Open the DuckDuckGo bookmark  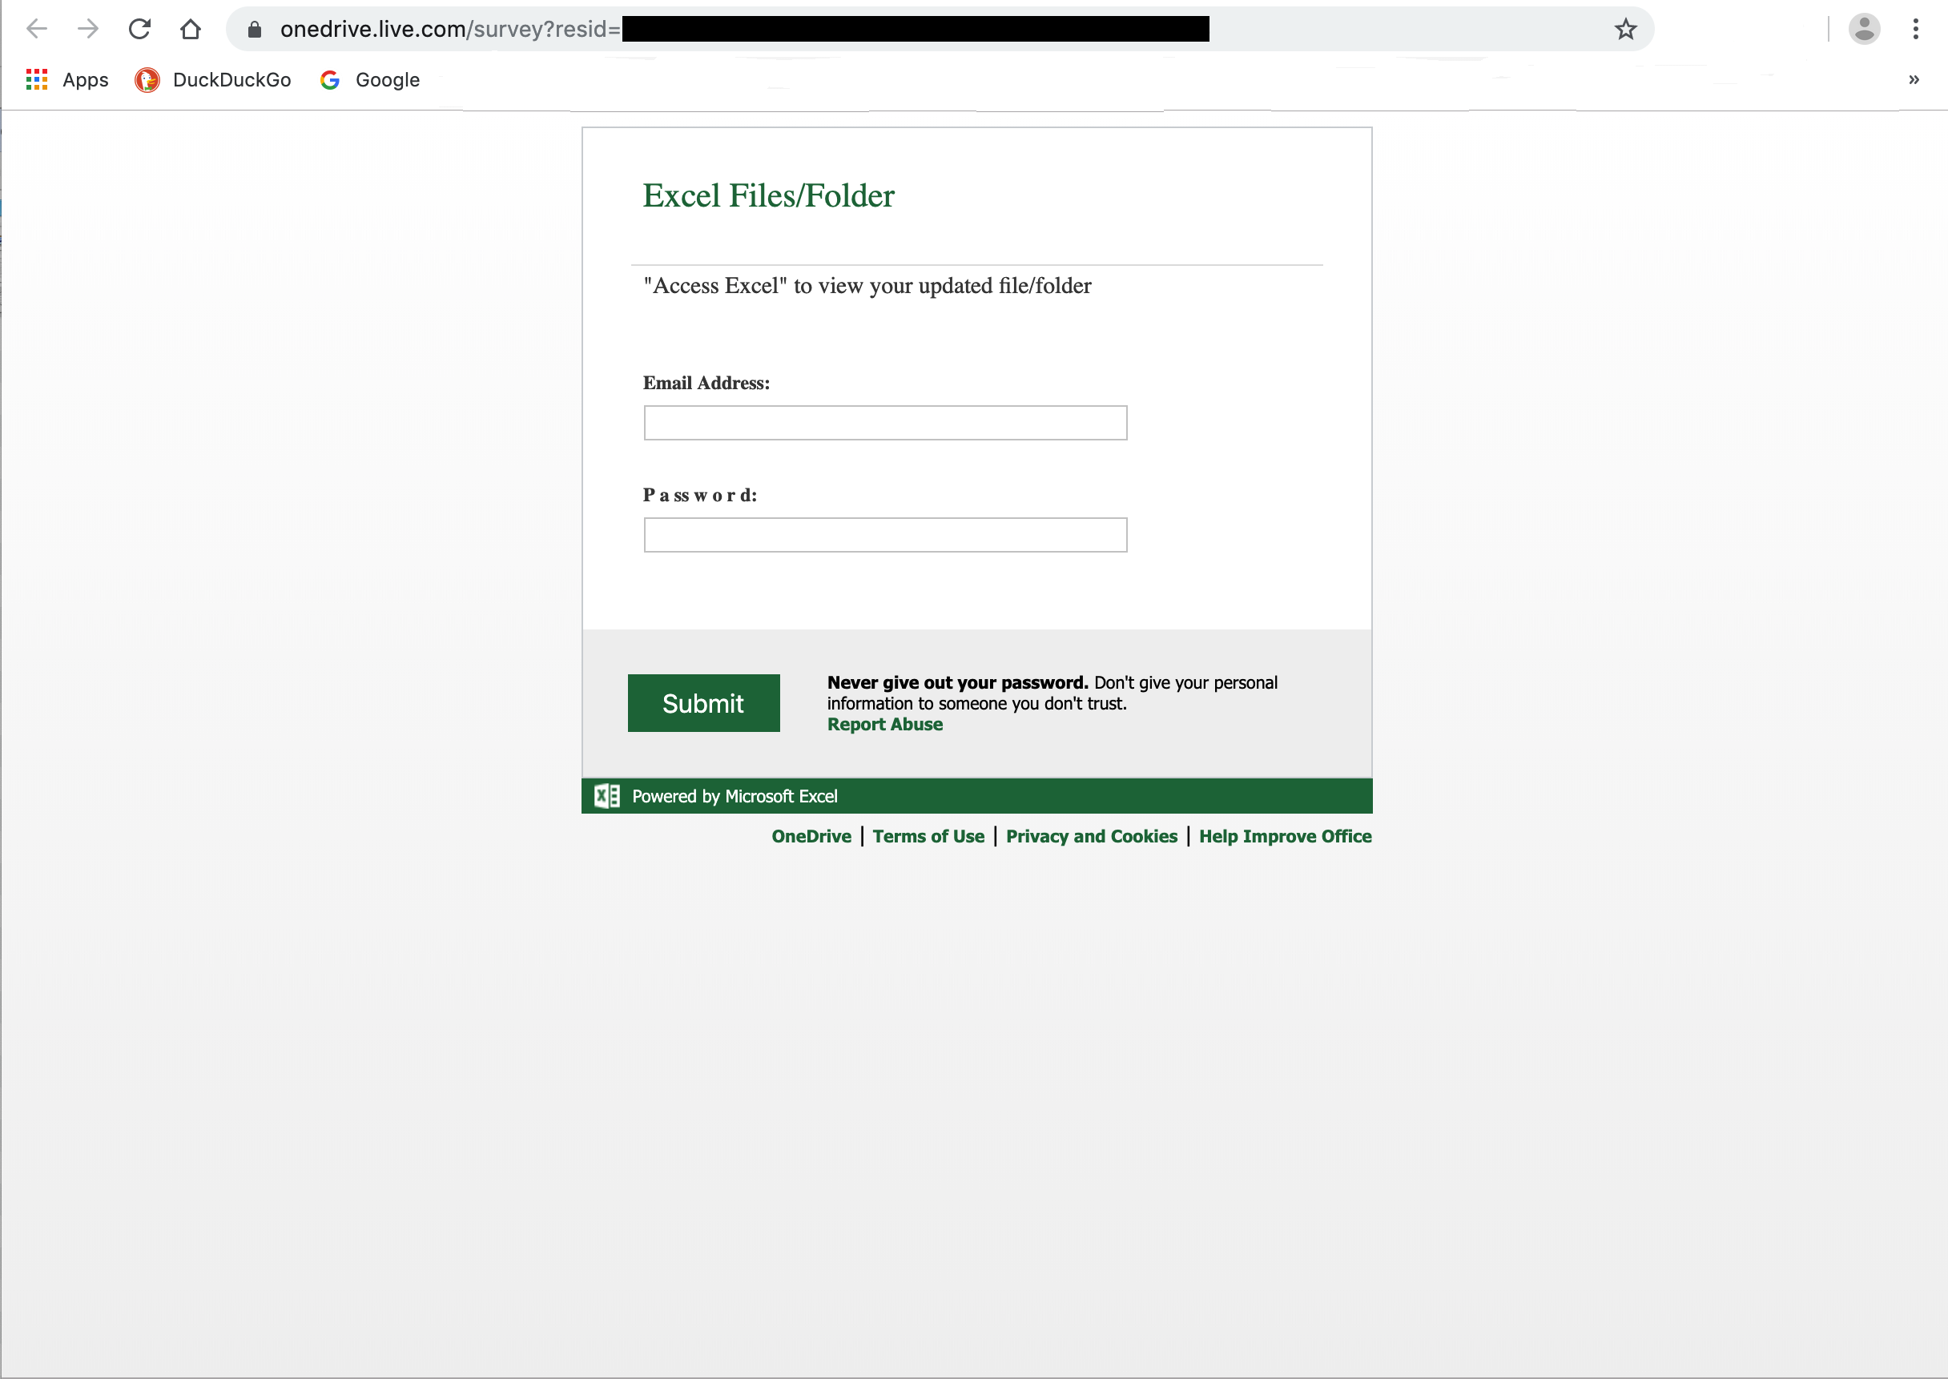(213, 80)
